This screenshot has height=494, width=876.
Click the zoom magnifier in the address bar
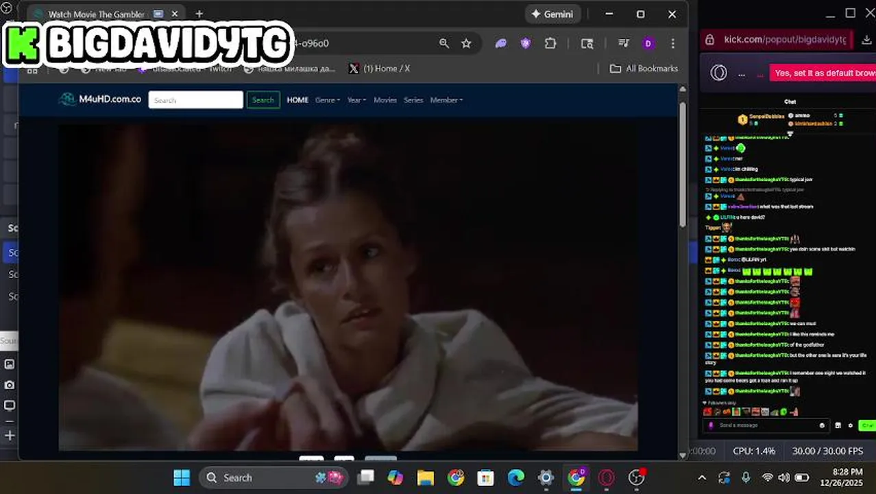point(444,43)
